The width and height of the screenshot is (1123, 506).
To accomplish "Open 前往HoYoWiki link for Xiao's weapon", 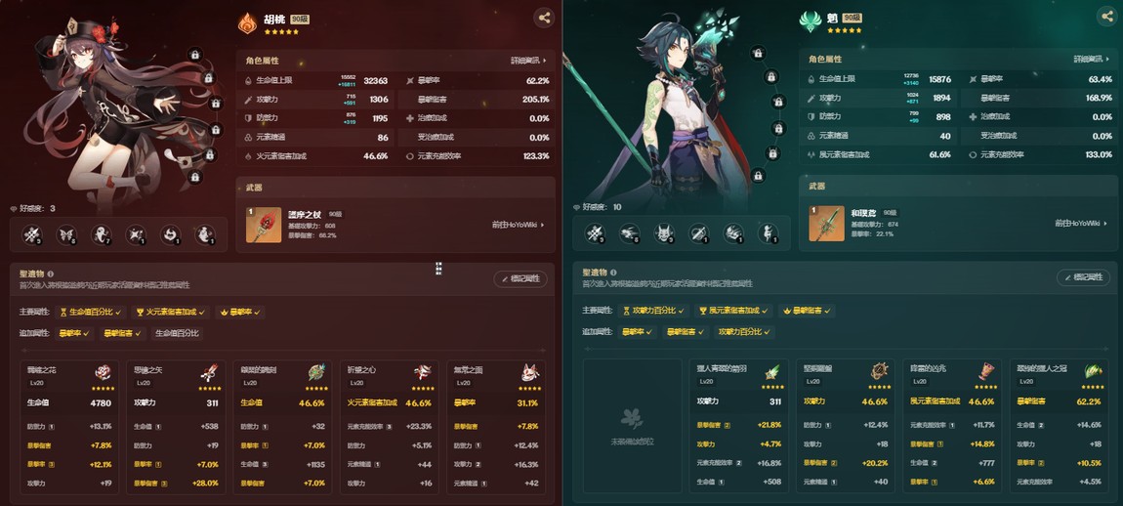I will [1081, 224].
